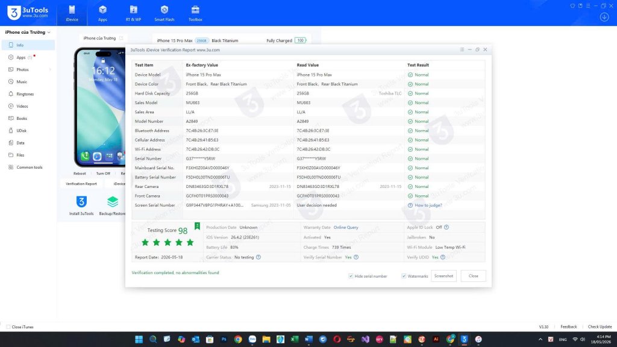This screenshot has width=617, height=347.
Task: Expand the Photos sidebar arrow
Action: [x=50, y=70]
